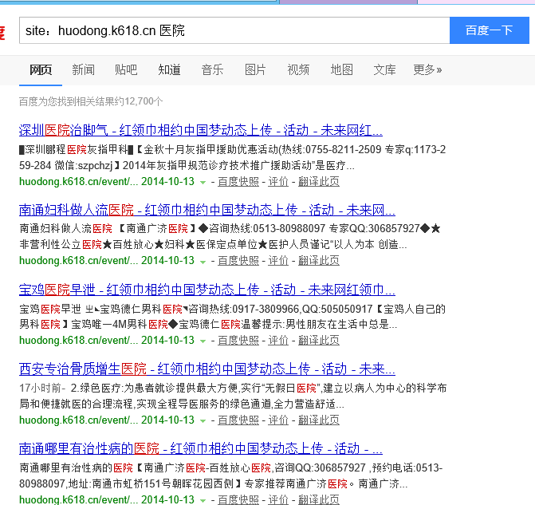Expand the URL dropdown arrow for 西安专治骨质增生医院 result
The image size is (535, 505).
coord(203,421)
